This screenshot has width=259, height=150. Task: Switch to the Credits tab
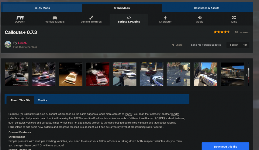(x=42, y=100)
